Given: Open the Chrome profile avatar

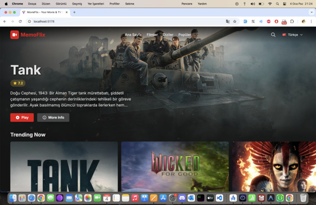Looking at the screenshot, I should 304,21.
